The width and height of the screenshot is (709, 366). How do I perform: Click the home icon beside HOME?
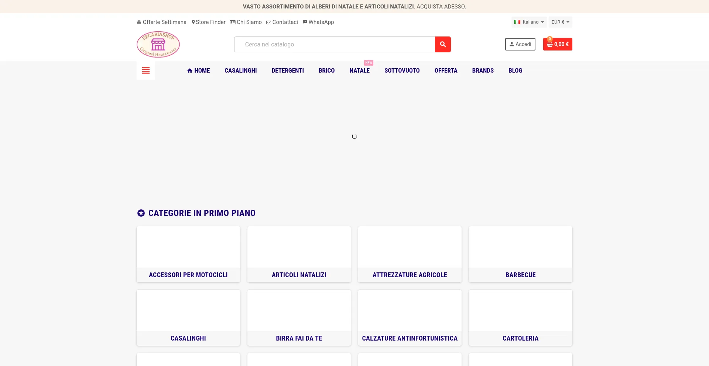pos(190,70)
